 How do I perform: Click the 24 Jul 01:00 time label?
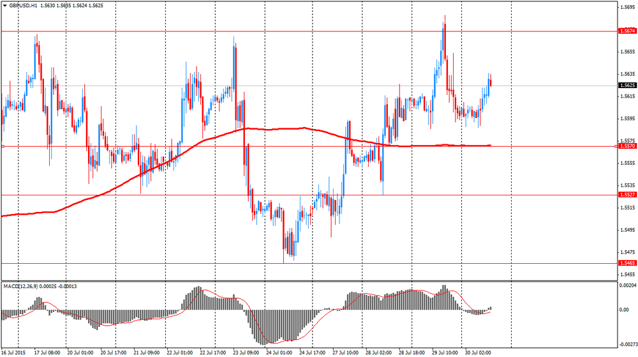click(279, 353)
